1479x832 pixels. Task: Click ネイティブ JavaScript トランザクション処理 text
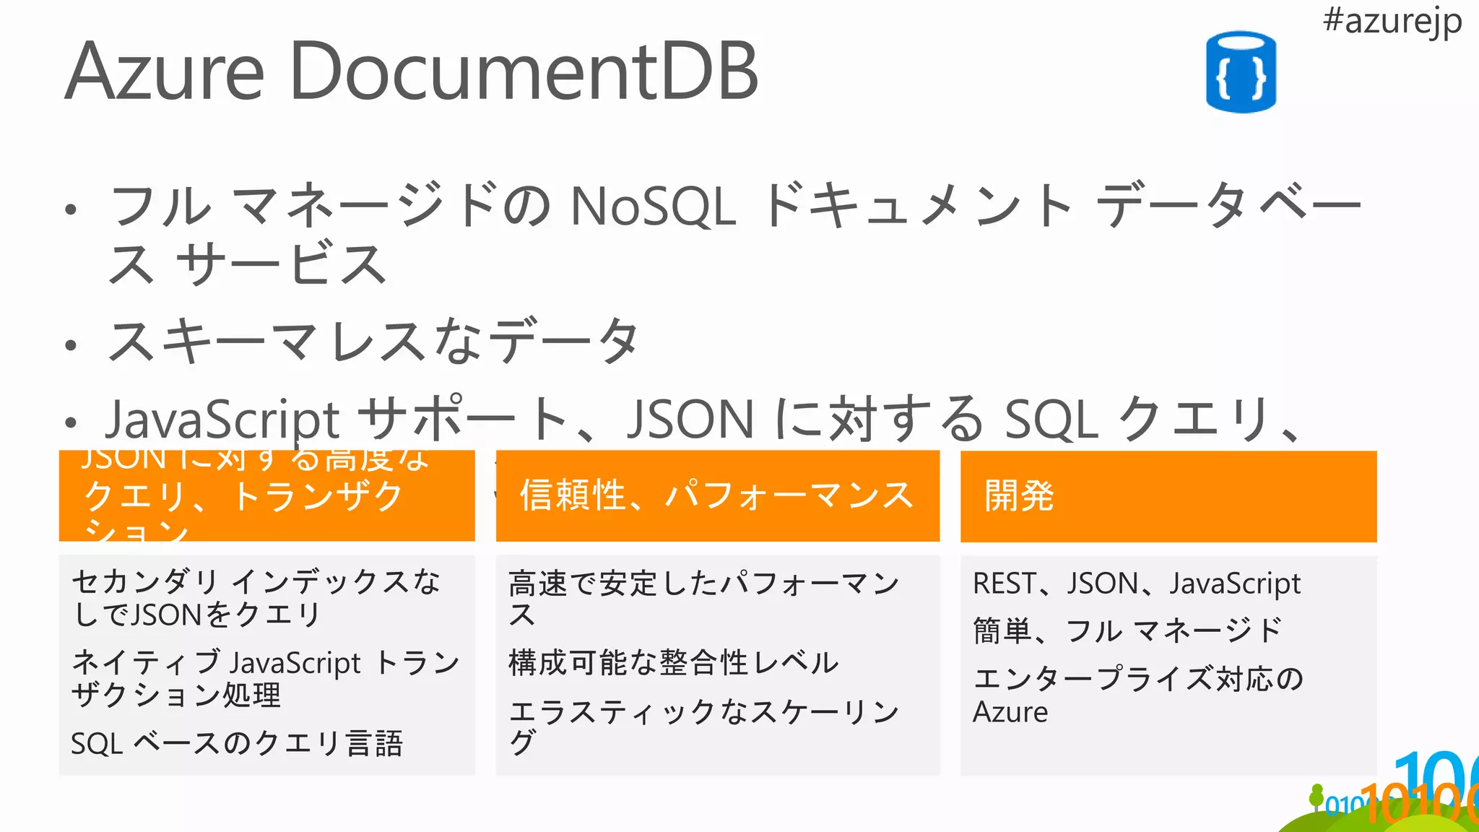tap(266, 678)
